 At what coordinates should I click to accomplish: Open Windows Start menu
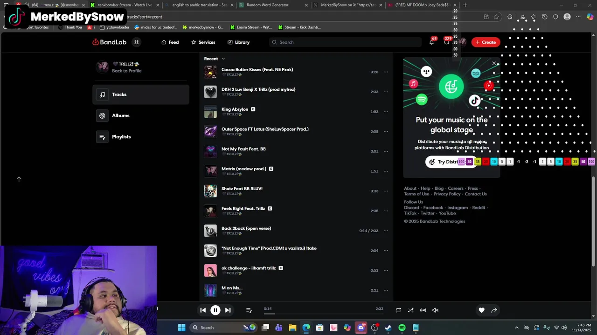(x=181, y=328)
